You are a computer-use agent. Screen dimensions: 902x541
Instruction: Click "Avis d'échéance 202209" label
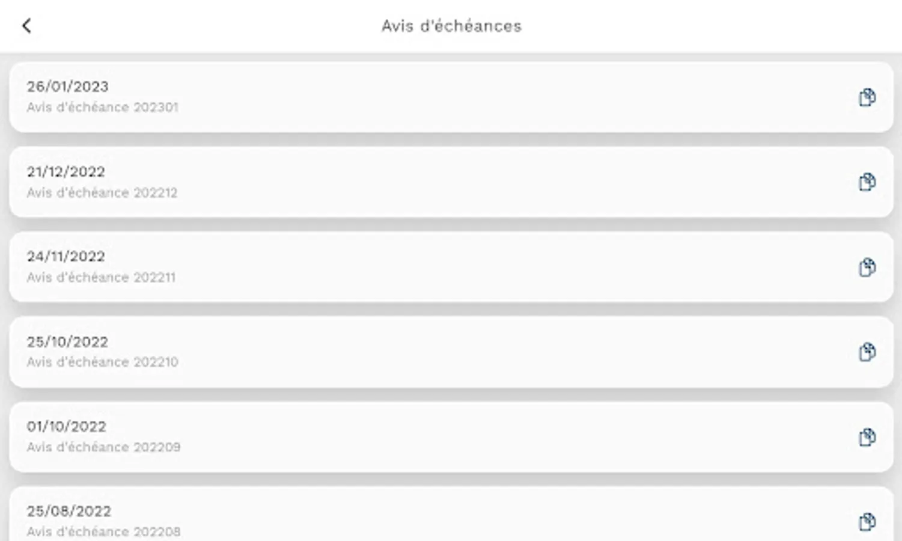pos(103,447)
